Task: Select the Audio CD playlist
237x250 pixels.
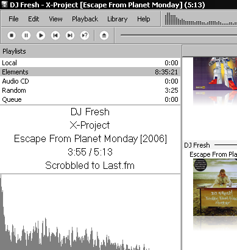Action: (x=90, y=81)
